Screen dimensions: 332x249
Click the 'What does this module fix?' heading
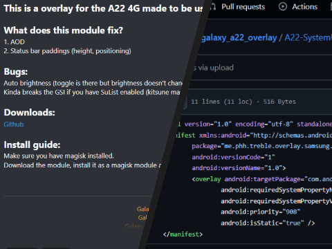pos(64,30)
